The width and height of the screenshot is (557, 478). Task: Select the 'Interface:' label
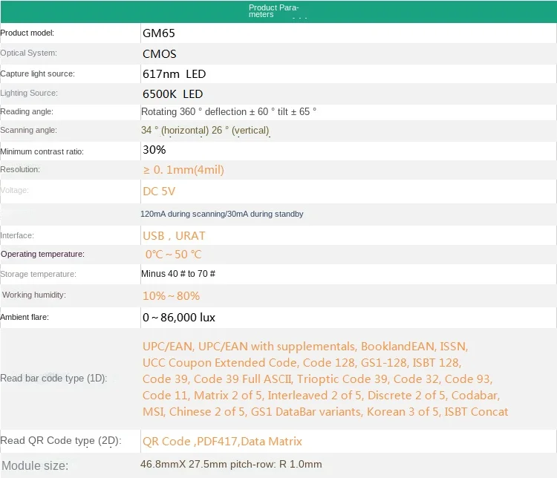point(17,235)
